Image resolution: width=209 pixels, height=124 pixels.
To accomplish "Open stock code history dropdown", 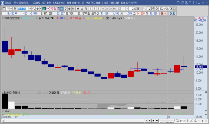I will pyautogui.click(x=30, y=9).
